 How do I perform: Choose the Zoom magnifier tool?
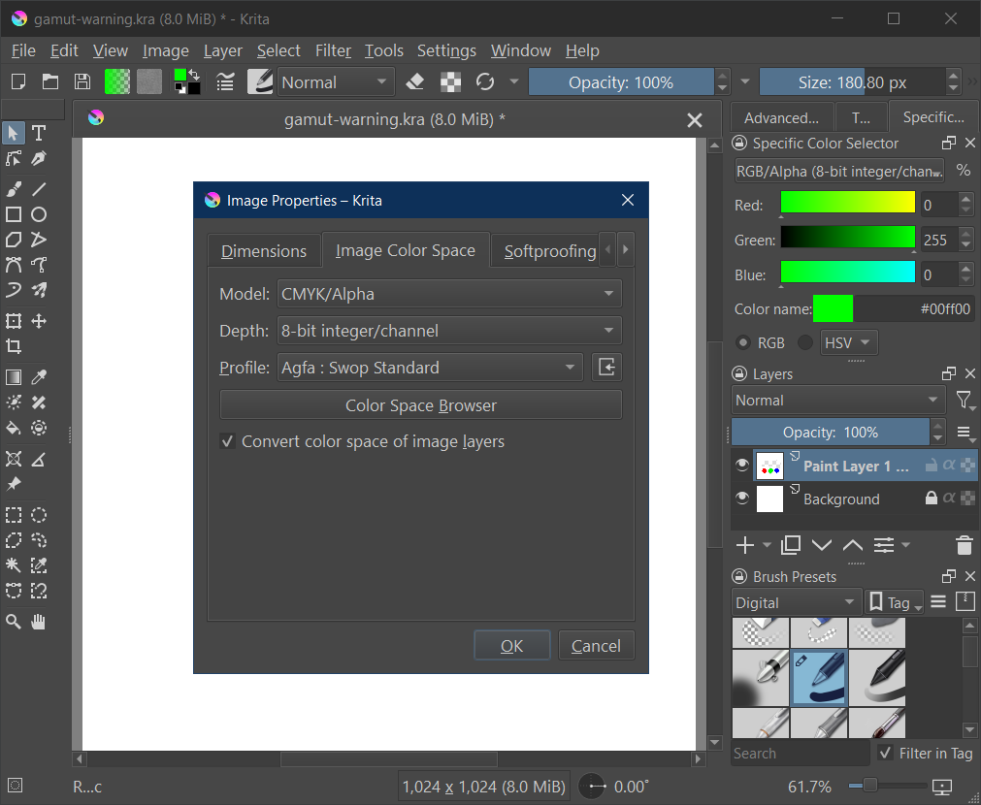14,622
